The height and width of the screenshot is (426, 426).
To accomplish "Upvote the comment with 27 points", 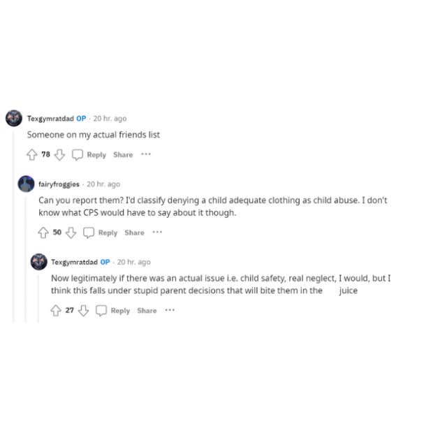I will tap(56, 311).
